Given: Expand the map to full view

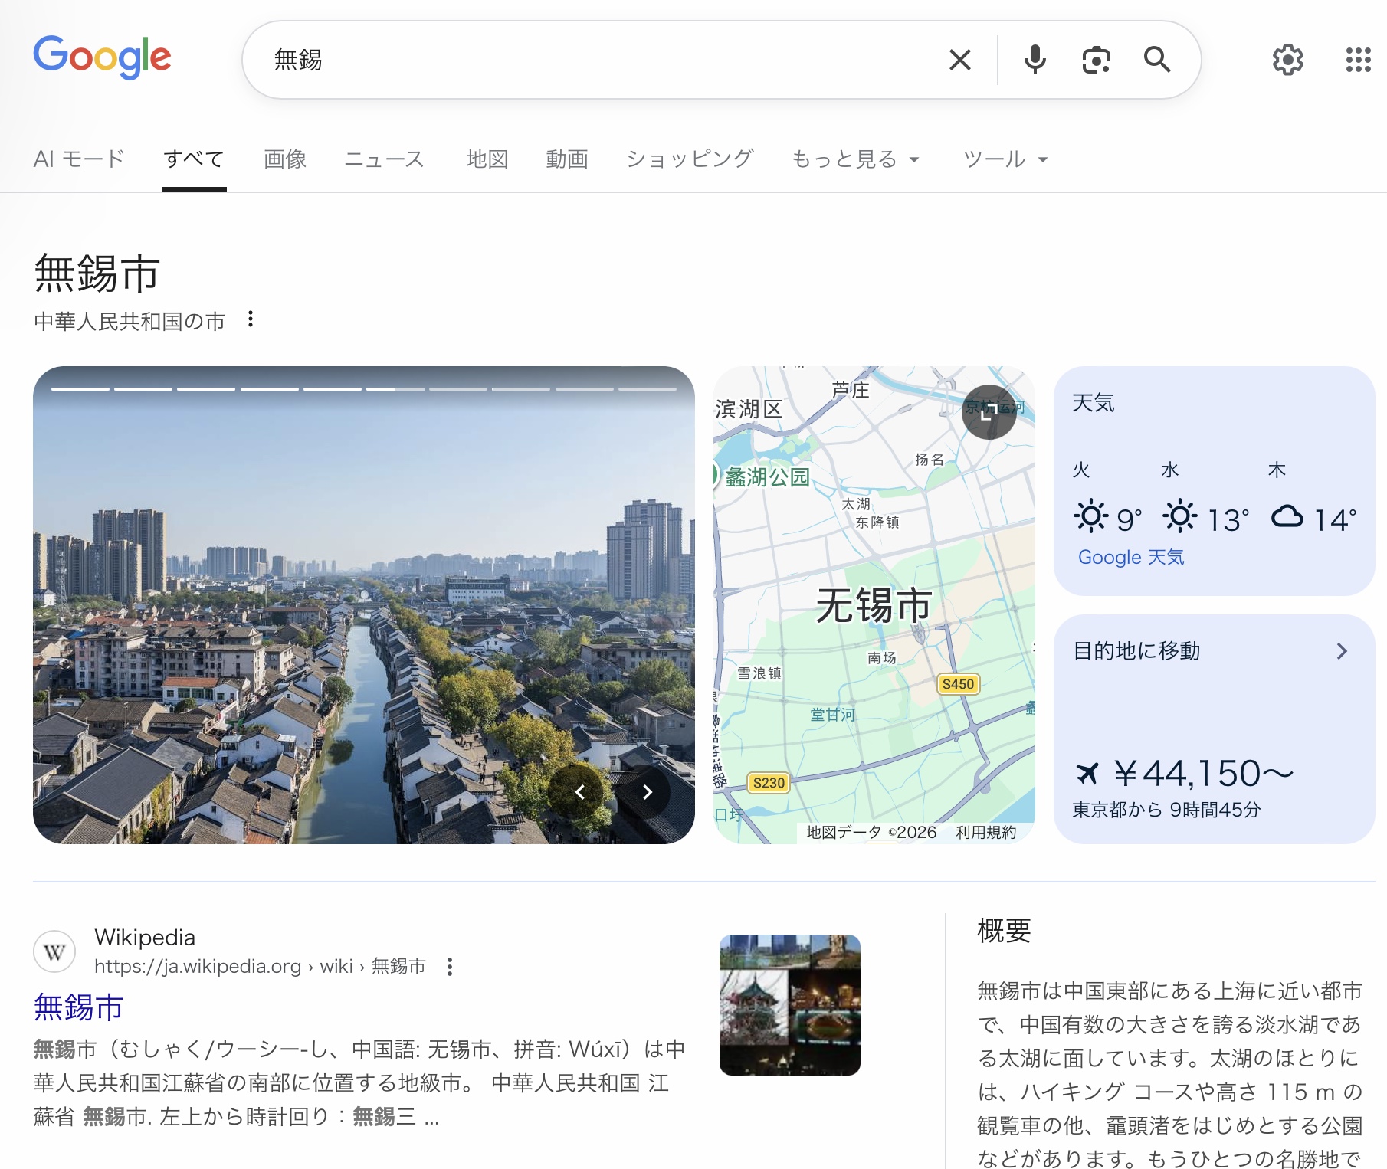Looking at the screenshot, I should point(989,412).
